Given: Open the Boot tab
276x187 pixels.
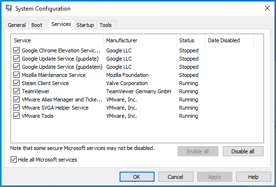Looking at the screenshot, I should 37,25.
